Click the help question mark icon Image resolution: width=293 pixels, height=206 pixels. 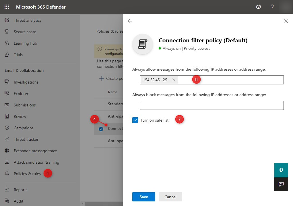272,7
